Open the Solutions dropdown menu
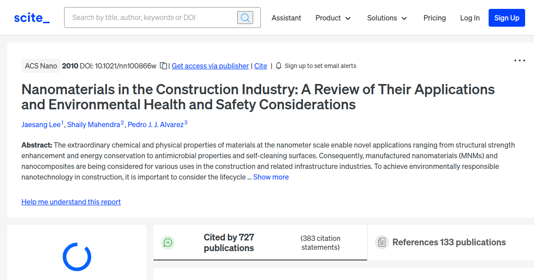 (387, 18)
